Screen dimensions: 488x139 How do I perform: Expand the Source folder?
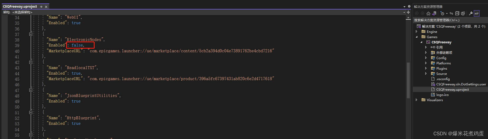(x=426, y=74)
